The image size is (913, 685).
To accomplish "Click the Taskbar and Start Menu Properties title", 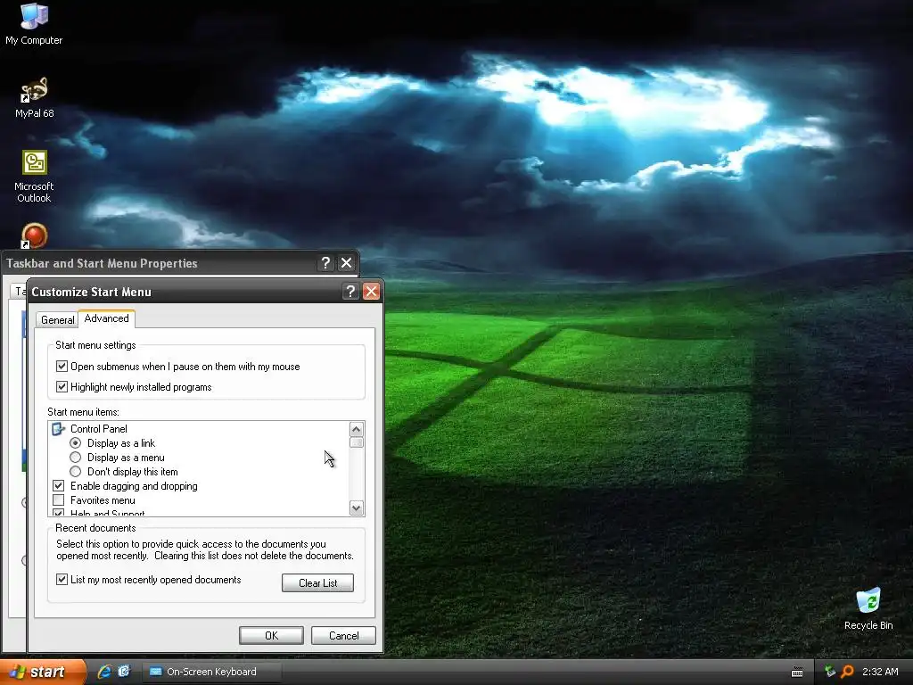I will (102, 263).
